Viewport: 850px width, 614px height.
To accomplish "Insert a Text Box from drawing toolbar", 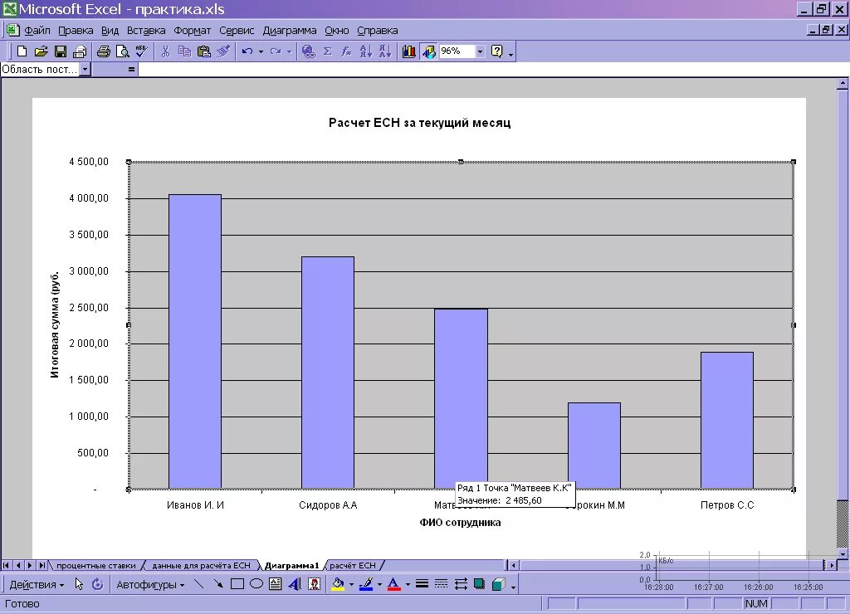I will coord(276,584).
